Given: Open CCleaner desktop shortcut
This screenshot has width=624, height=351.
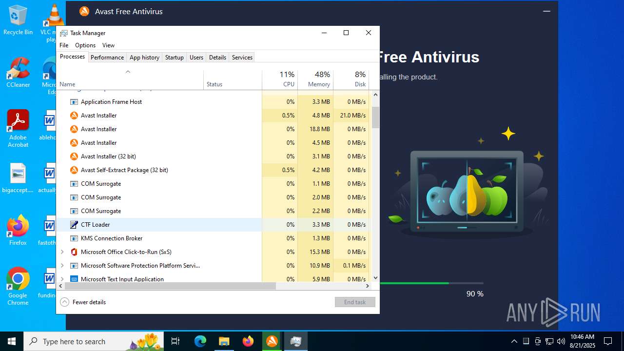Looking at the screenshot, I should click(18, 73).
